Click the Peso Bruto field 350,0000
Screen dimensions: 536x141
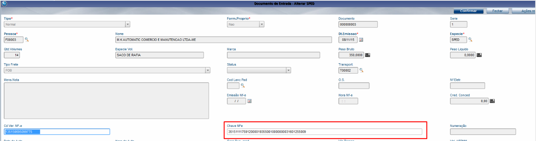[351, 55]
